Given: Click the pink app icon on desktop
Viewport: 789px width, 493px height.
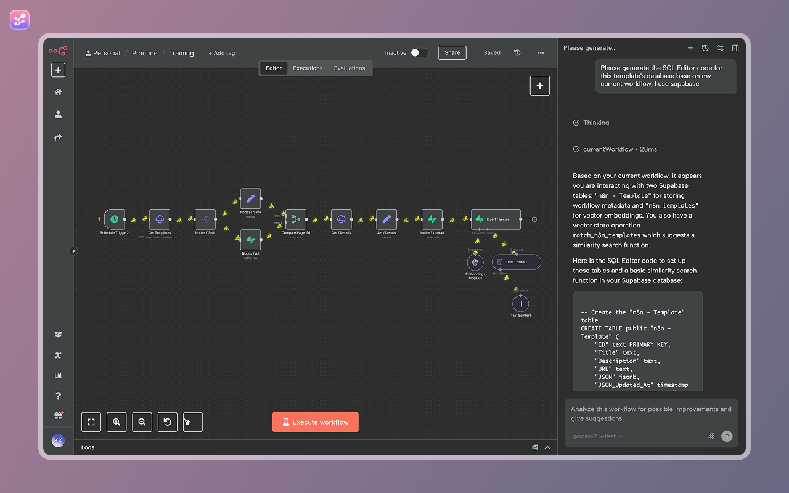Looking at the screenshot, I should (x=20, y=20).
